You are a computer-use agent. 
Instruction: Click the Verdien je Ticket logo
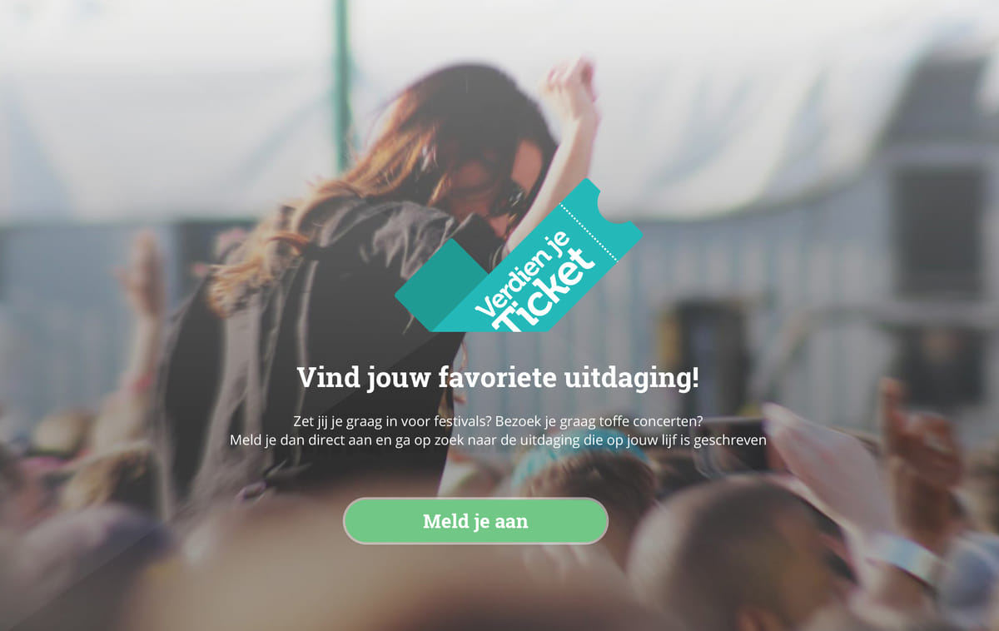coord(519,255)
